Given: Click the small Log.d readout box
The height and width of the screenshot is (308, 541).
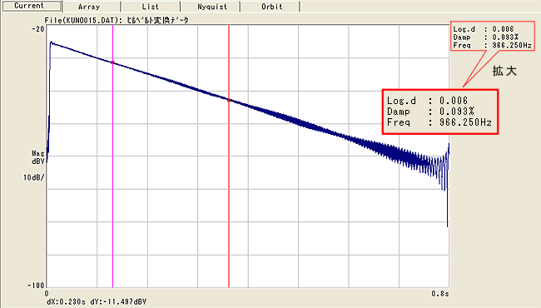Looking at the screenshot, I should coord(493,37).
